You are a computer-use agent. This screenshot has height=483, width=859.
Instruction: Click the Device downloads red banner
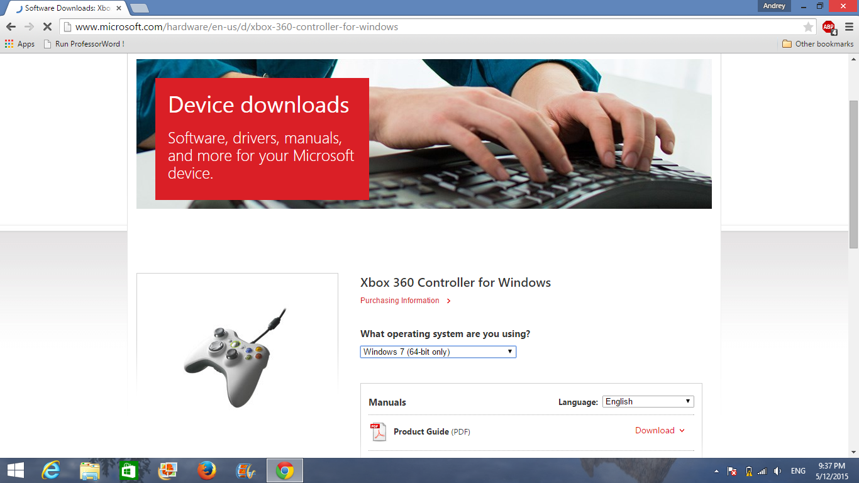(x=262, y=139)
